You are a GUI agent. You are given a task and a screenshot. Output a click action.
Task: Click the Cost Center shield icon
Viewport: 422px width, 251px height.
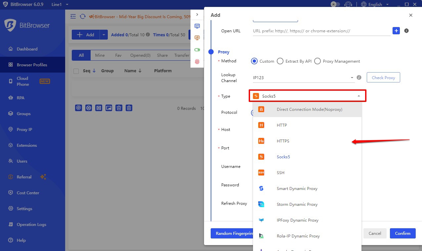pyautogui.click(x=11, y=193)
